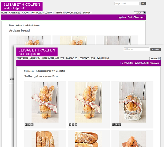164x147 pixels.
Task: Open the Deutsch language dropdown
Action: coord(155,59)
